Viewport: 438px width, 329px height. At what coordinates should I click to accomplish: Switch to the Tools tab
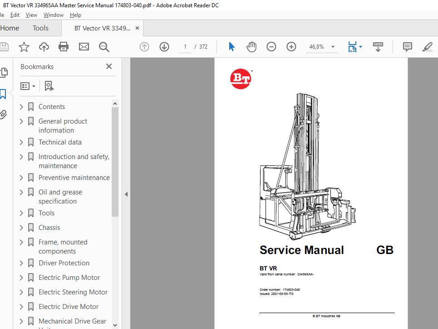[x=40, y=28]
